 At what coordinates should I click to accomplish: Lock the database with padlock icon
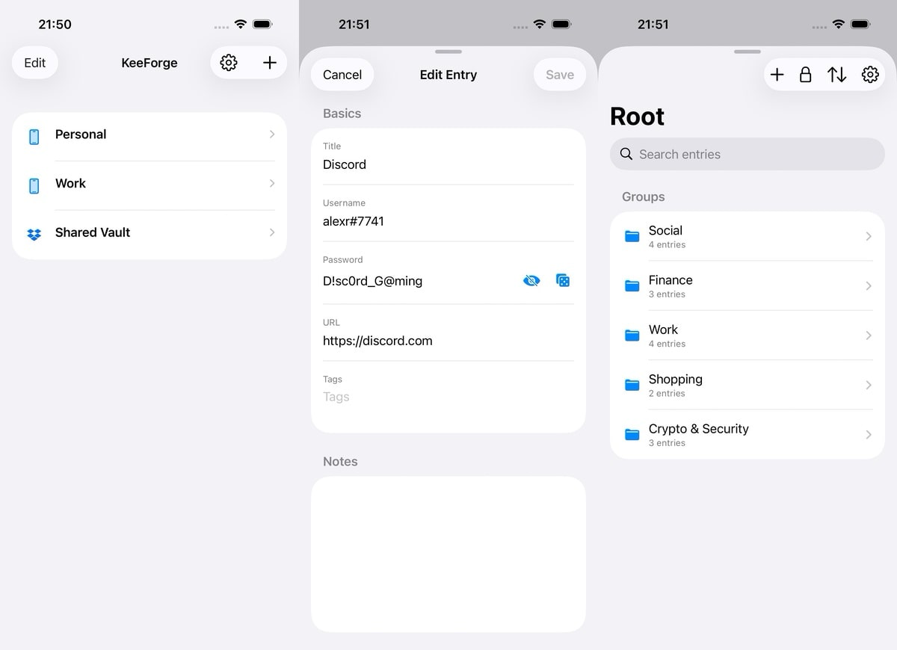point(805,75)
